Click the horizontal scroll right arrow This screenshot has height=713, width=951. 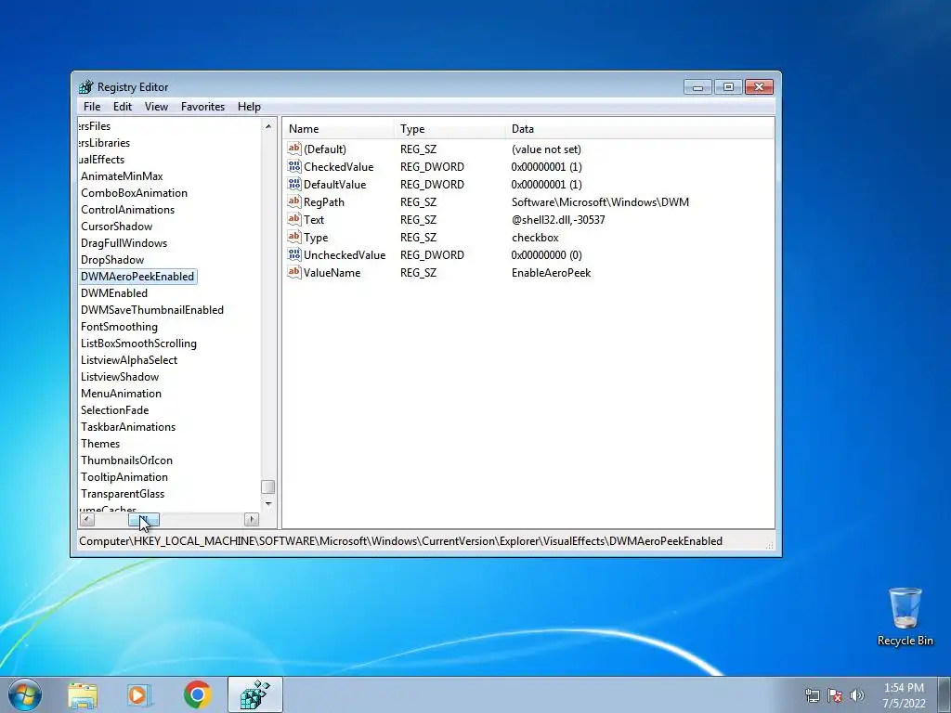[251, 520]
